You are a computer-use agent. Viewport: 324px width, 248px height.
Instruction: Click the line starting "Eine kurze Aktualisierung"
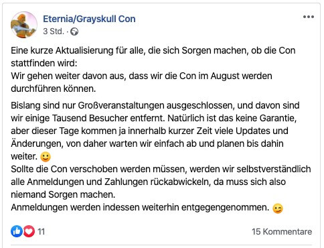[x=153, y=51]
